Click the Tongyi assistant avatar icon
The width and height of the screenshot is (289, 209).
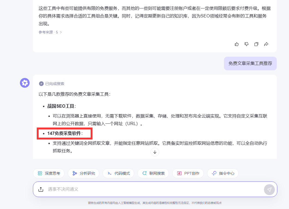(25, 83)
